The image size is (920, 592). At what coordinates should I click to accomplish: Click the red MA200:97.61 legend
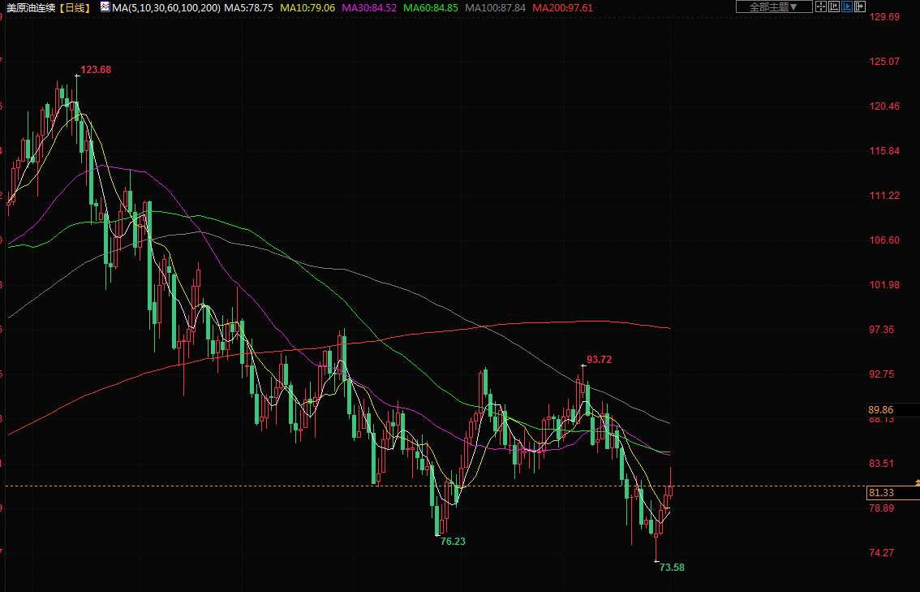(562, 7)
